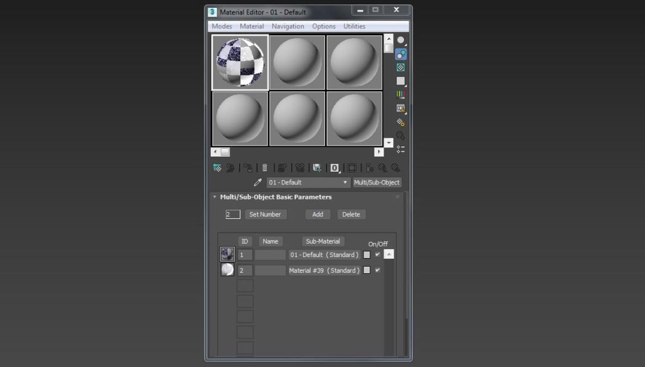The image size is (645, 367).
Task: Toggle On/Off checkbox for Material #39
Action: [377, 270]
